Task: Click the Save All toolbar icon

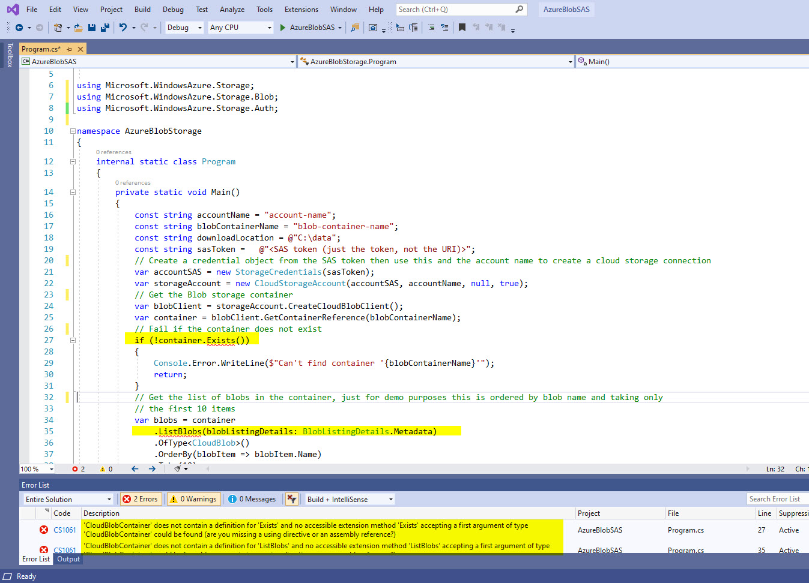Action: coord(105,28)
